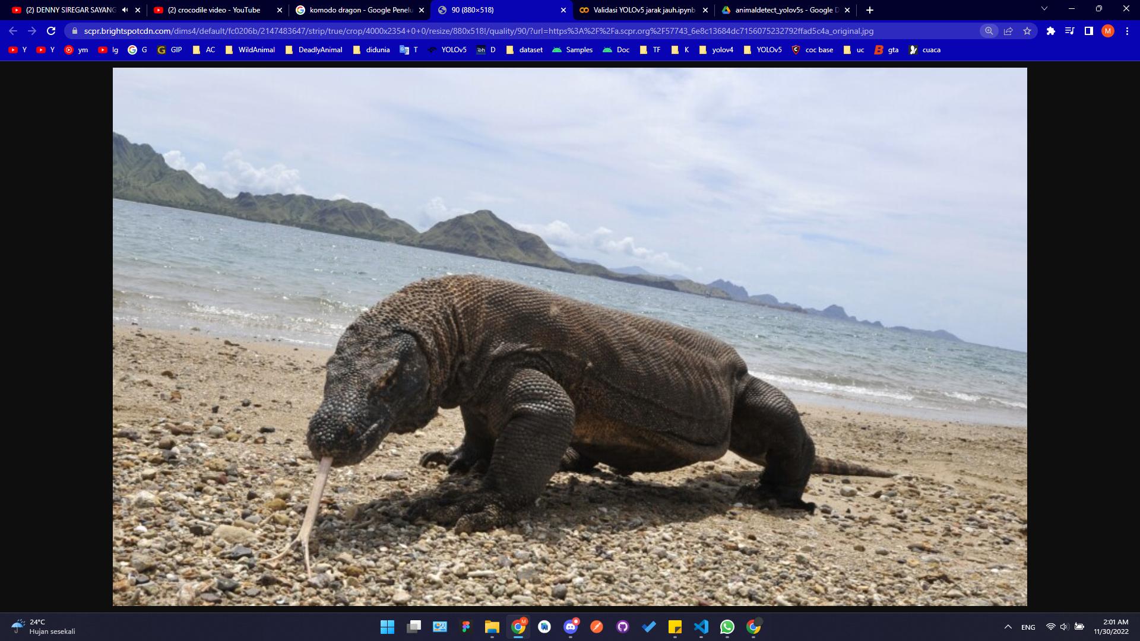Screen dimensions: 1140x641
Task: Open the T translate bookmark
Action: pos(409,50)
